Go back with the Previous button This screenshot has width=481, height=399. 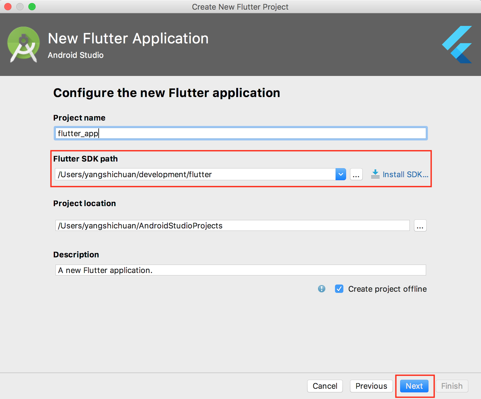coord(371,386)
